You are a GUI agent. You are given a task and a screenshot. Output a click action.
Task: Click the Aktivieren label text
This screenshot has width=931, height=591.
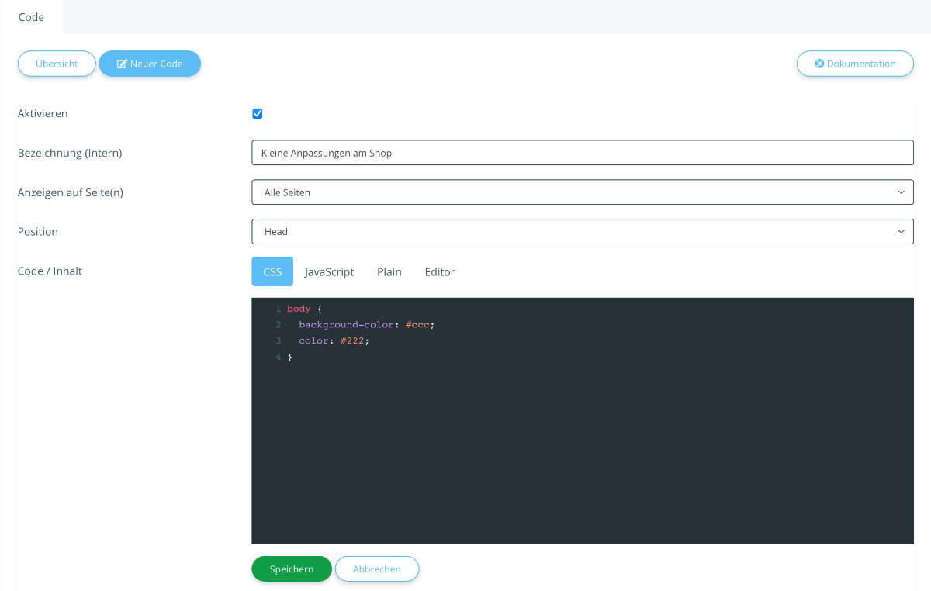point(43,113)
